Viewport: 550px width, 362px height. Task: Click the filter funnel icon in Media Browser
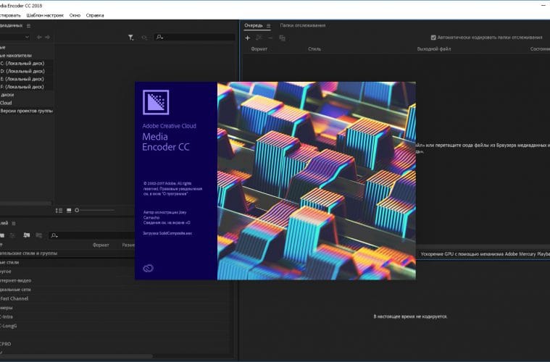pos(130,37)
